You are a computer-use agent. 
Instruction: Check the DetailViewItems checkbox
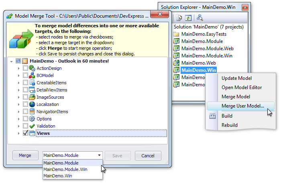(x=25, y=90)
